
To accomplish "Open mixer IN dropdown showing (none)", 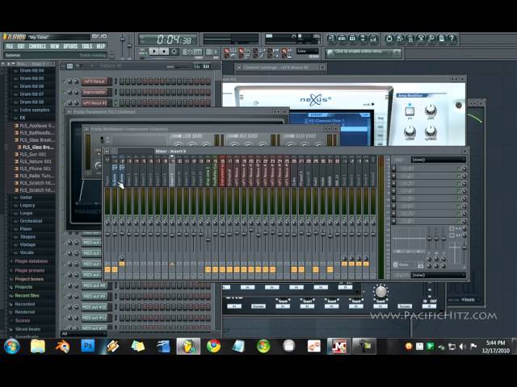I will point(438,160).
